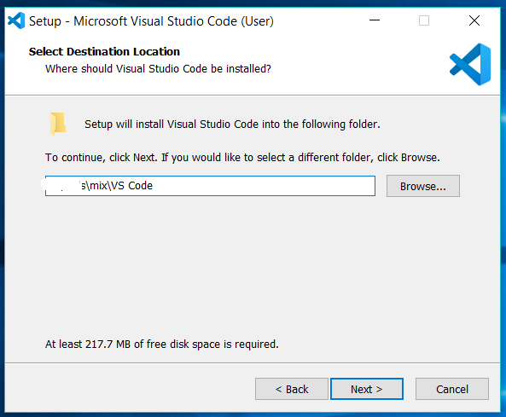Viewport: 506px width, 417px height.
Task: Click the 'To continue, click Next' instruction
Action: [x=242, y=158]
